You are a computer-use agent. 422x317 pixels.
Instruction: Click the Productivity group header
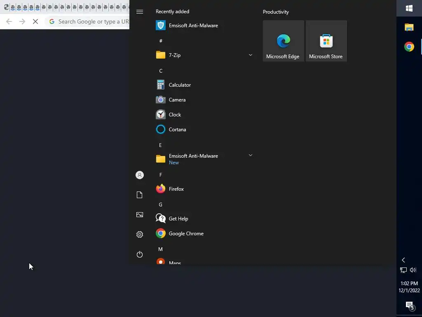click(276, 12)
